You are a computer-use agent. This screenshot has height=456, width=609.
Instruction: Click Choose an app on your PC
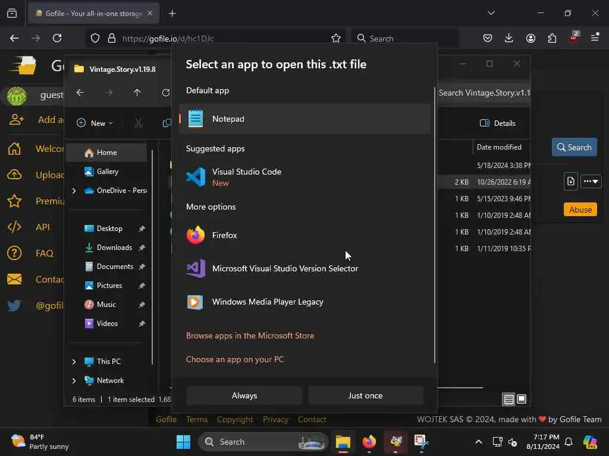click(235, 359)
